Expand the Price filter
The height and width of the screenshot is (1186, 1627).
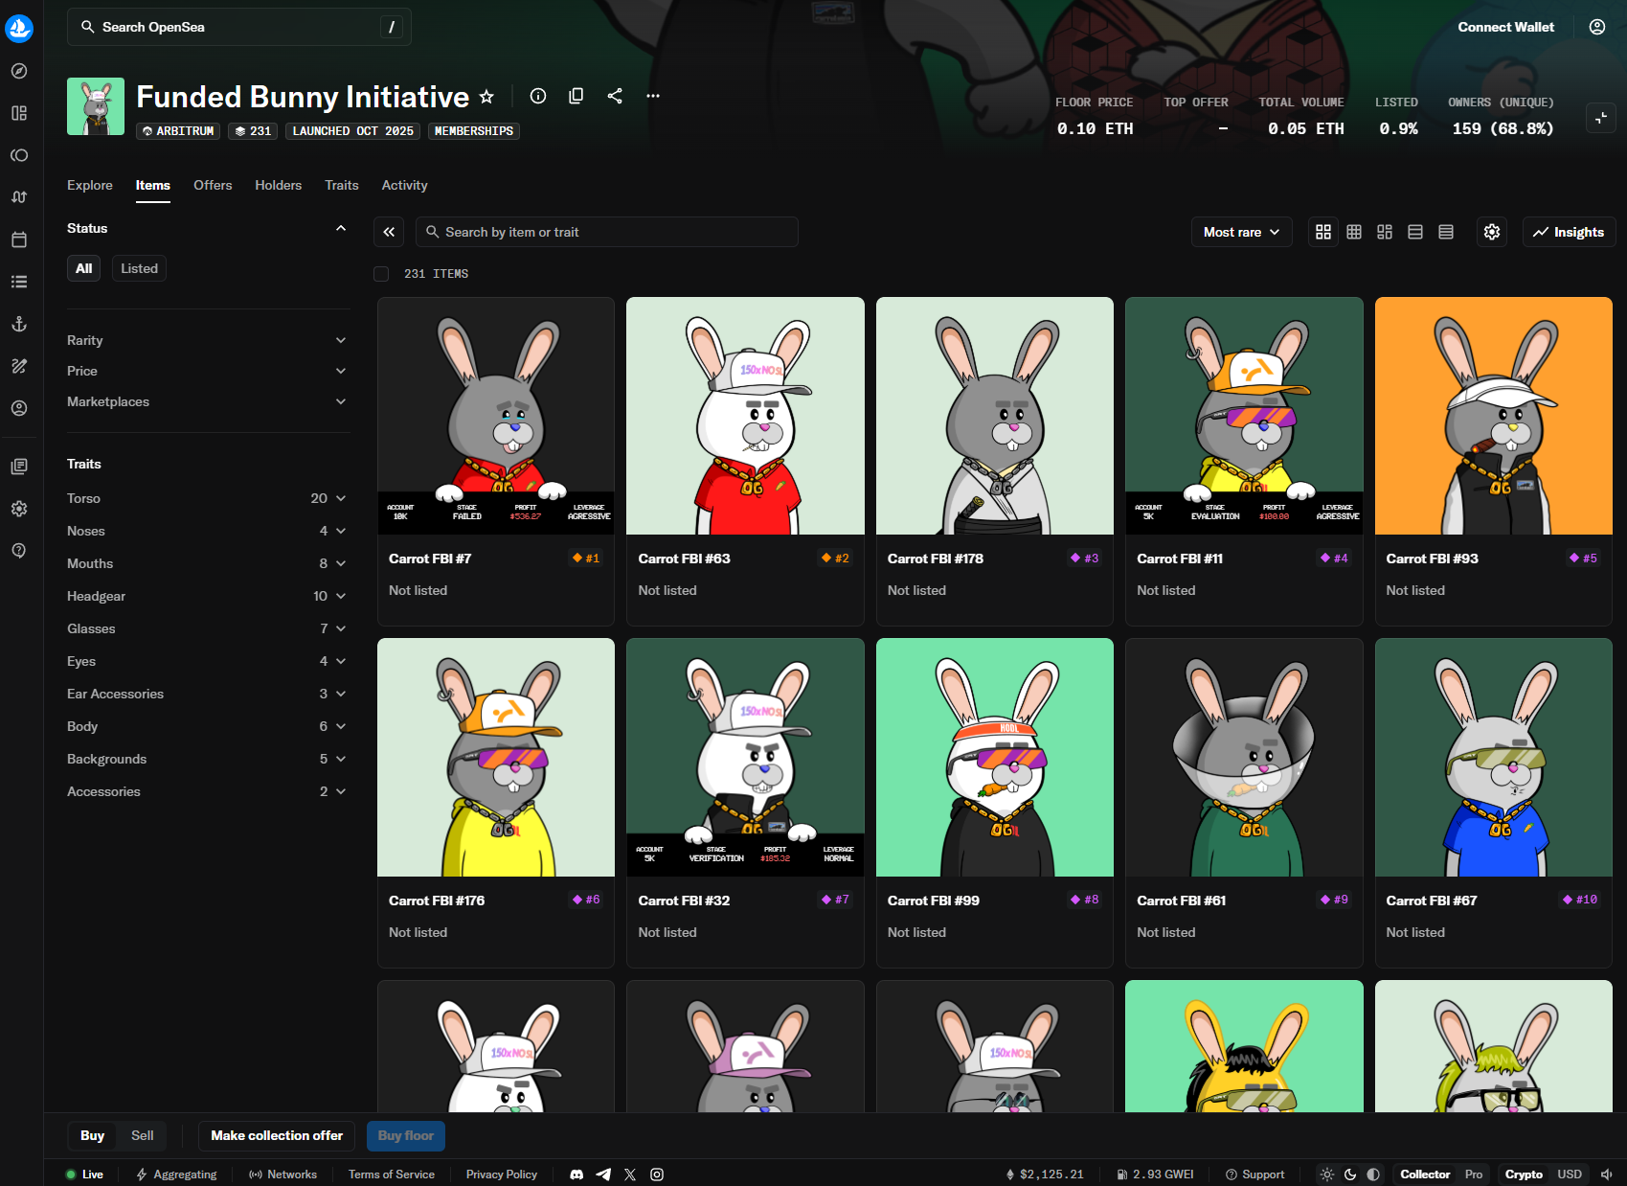(x=207, y=371)
